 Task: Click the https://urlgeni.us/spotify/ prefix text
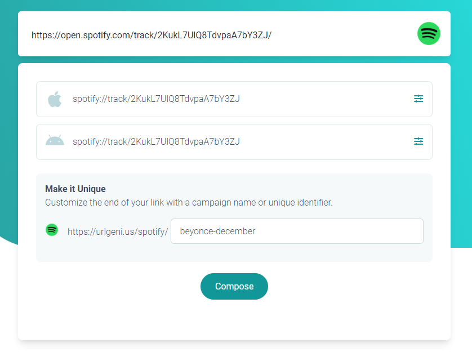118,231
